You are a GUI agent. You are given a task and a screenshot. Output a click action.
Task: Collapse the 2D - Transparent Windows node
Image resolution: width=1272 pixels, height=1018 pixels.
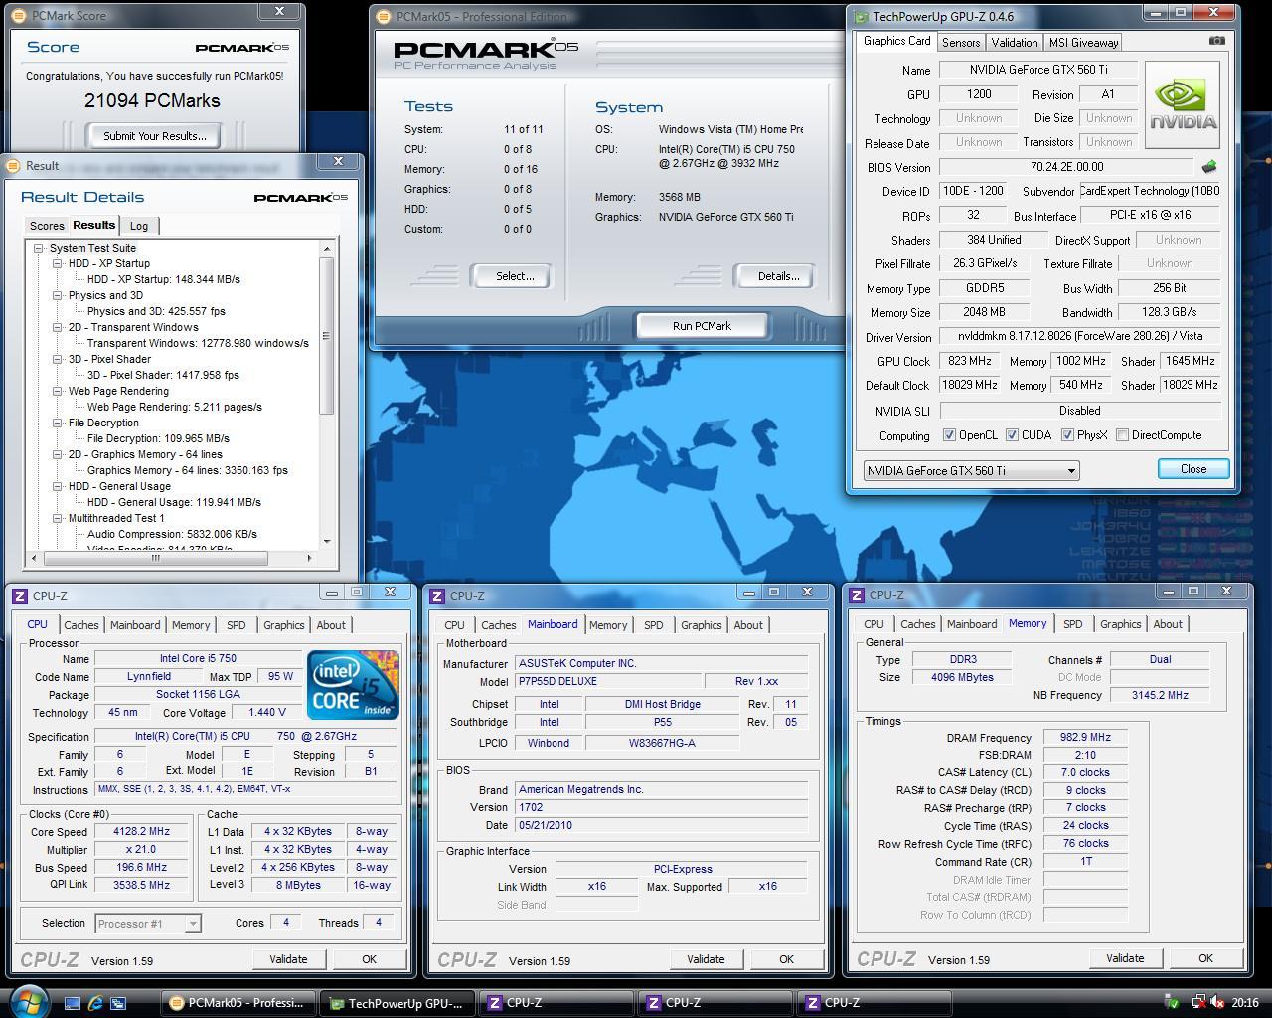tap(58, 327)
